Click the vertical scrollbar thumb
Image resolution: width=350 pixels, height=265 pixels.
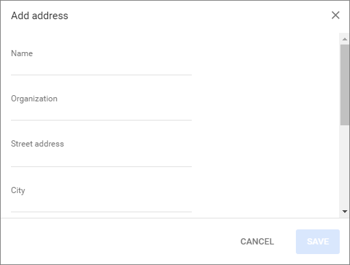(x=345, y=85)
